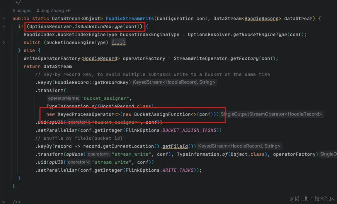Expand the folded {...} switch body
This screenshot has width=337, height=204.
pyautogui.click(x=119, y=42)
